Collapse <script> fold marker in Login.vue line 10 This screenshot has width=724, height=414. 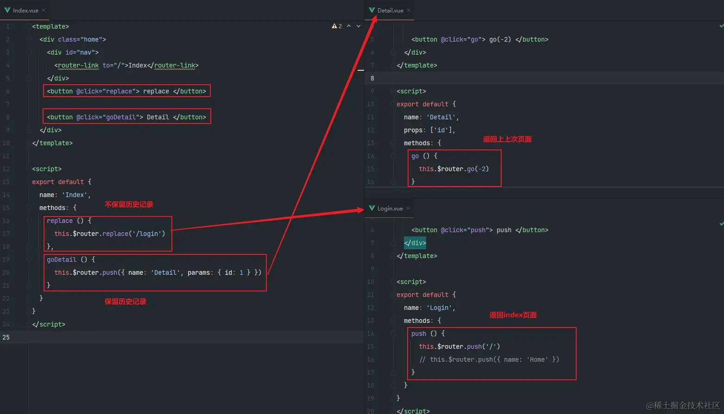tap(393, 282)
